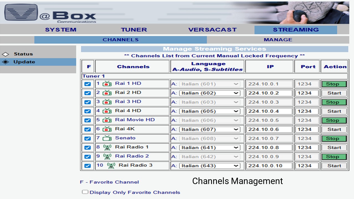Viewport: 354px width, 199px height.
Task: Open the TUNER menu tab
Action: (x=134, y=30)
